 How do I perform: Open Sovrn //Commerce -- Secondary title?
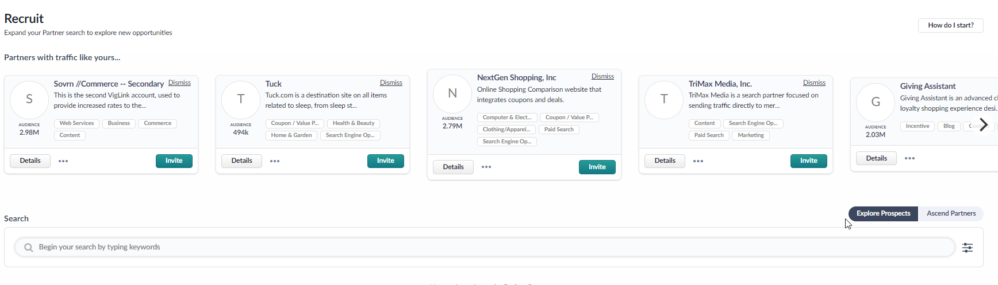[109, 84]
